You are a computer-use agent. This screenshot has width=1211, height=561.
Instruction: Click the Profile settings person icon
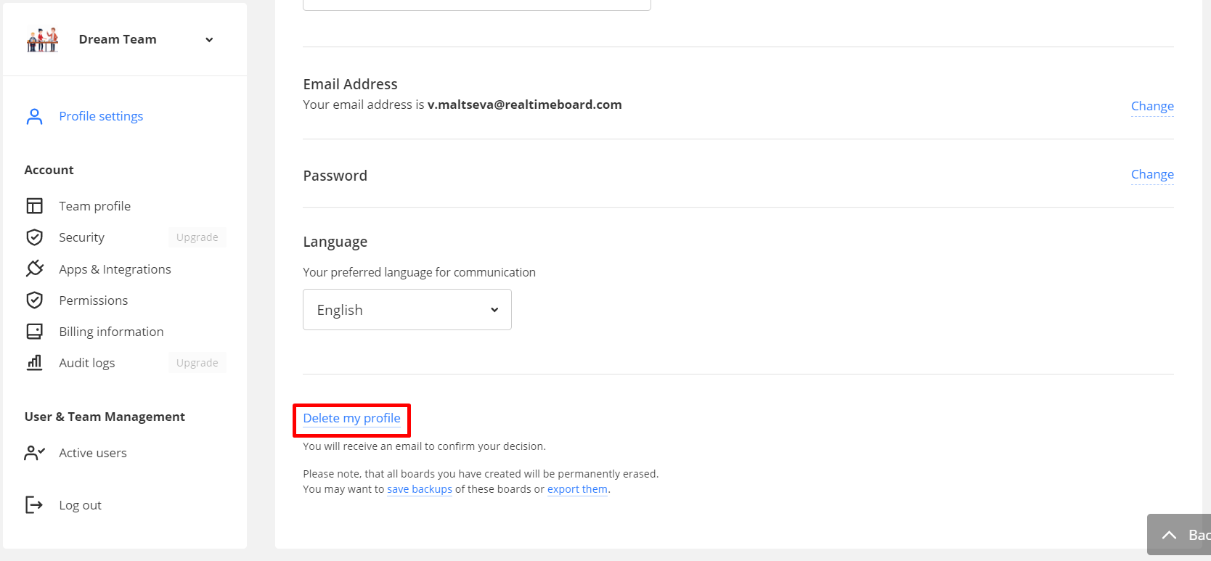point(34,117)
